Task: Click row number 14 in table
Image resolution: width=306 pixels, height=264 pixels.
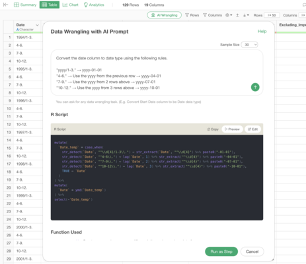Action: point(9,141)
